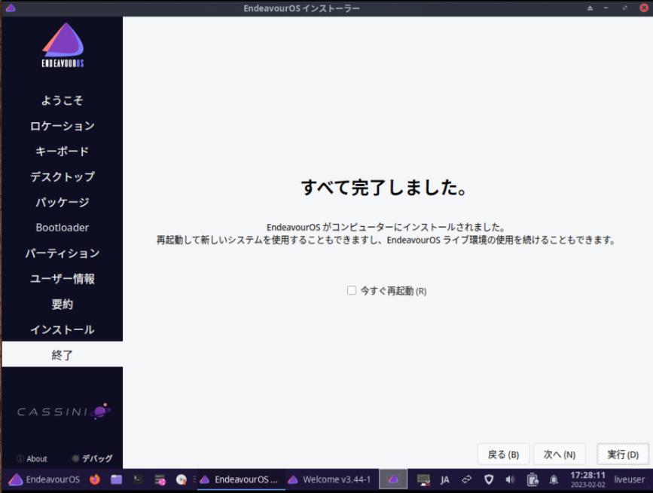Click the disc utility taskbar icon
Image resolution: width=653 pixels, height=493 pixels.
pos(182,480)
